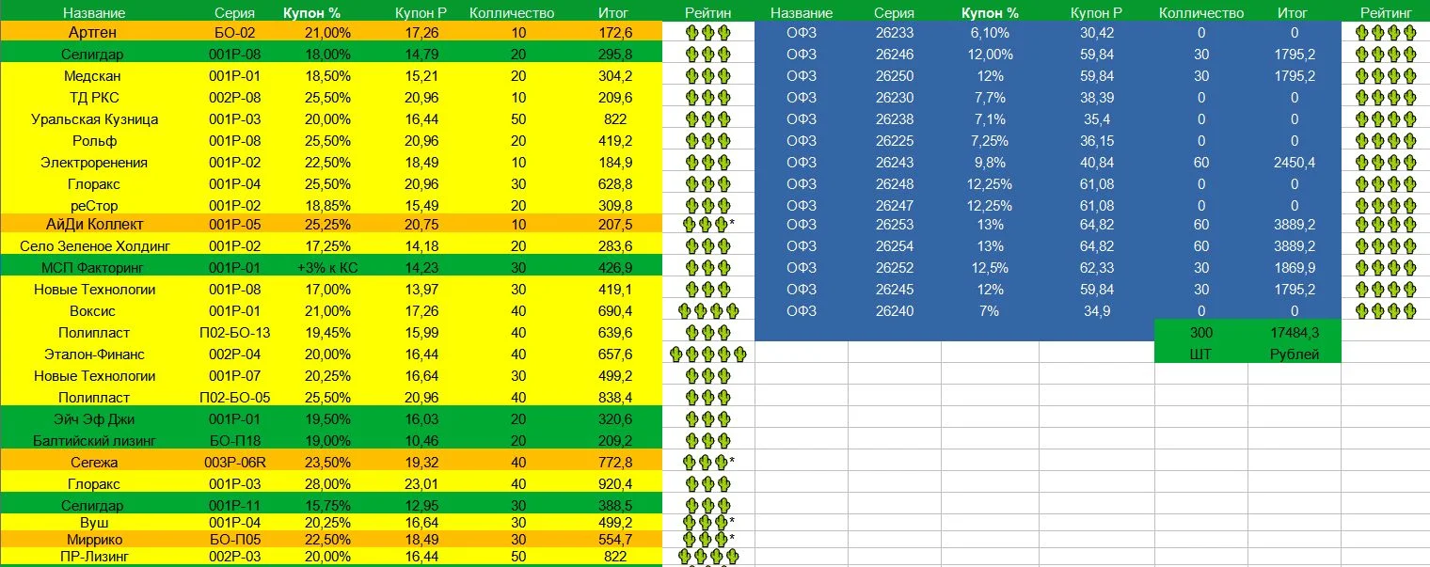1430x567 pixels.
Task: Click the cactus rating for Миррико
Action: [708, 540]
